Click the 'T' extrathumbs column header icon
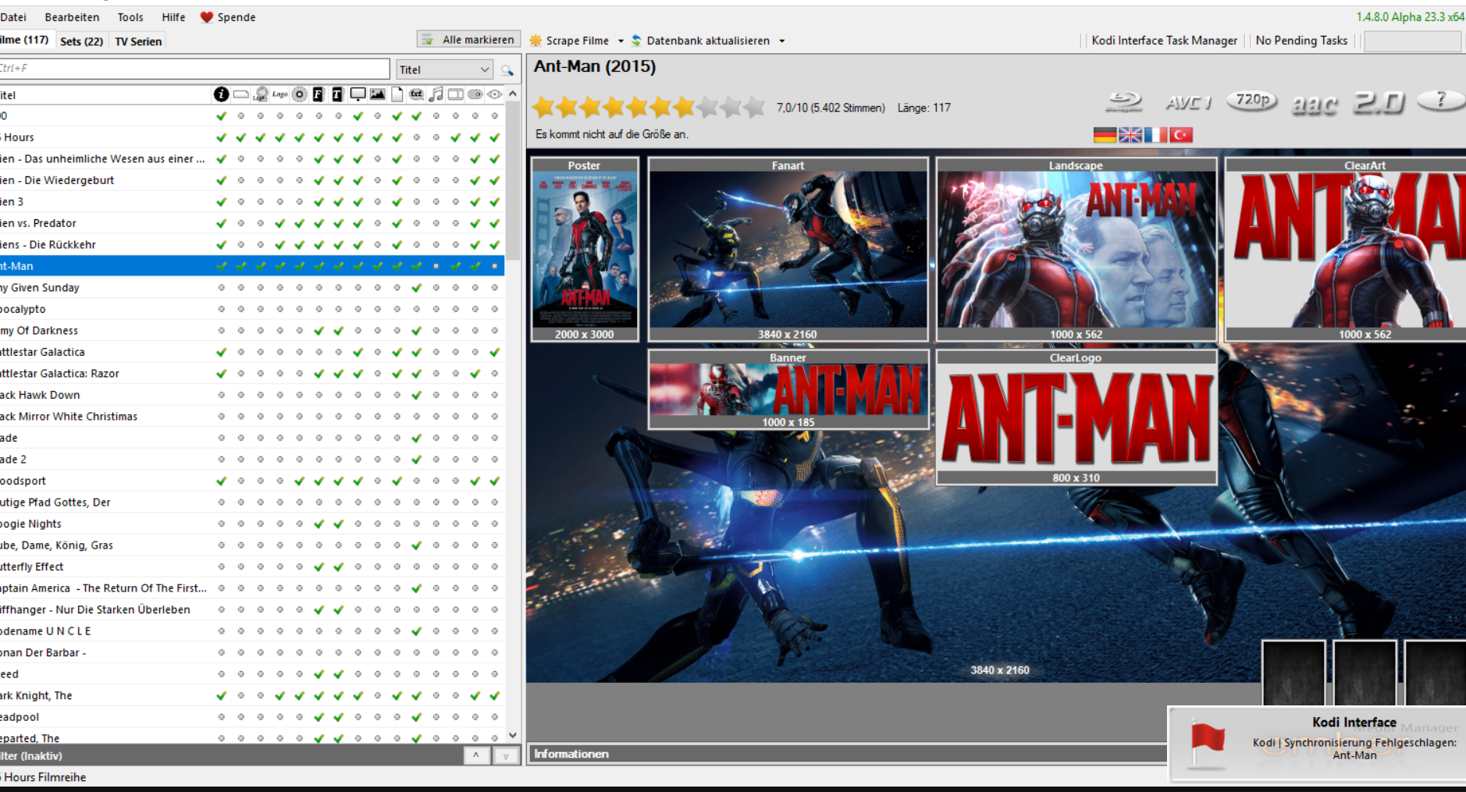 coord(338,94)
